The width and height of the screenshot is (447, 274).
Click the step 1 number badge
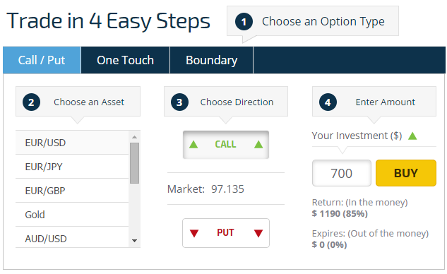[x=244, y=22]
